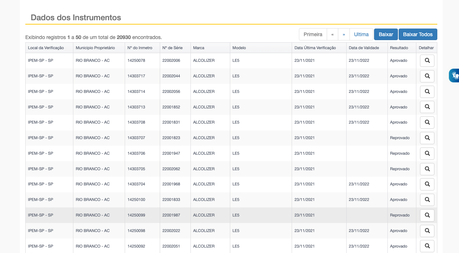Click details icon for Inmetro 14303704
Screen dimensions: 459x253
tap(427, 184)
